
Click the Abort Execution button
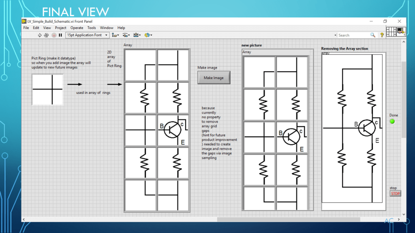pos(53,35)
